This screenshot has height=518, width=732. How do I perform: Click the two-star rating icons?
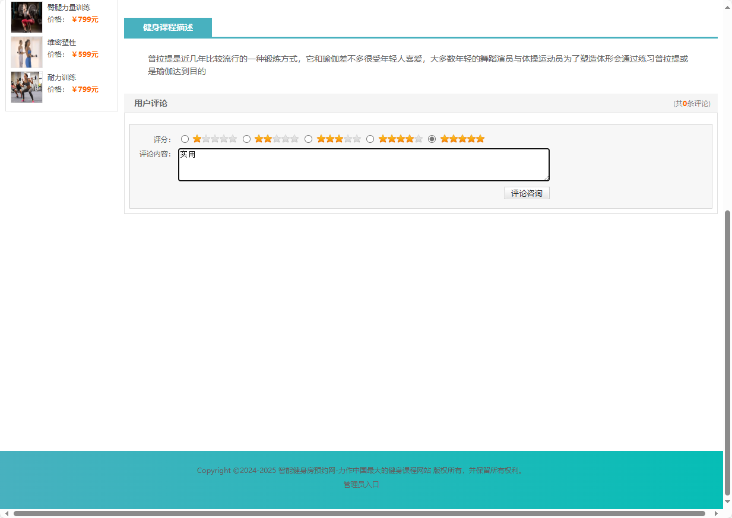click(262, 138)
